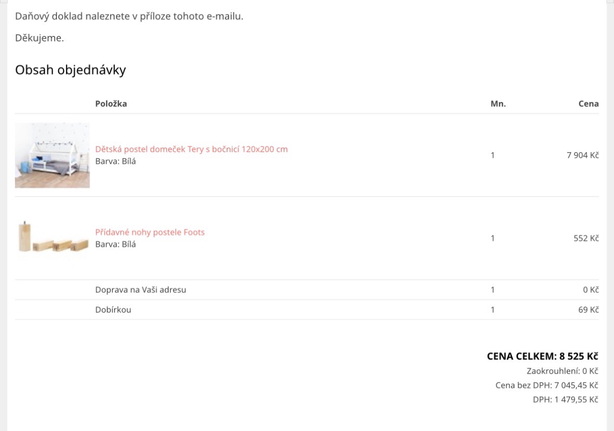This screenshot has height=431, width=614.
Task: Click the Mn. column header
Action: pyautogui.click(x=498, y=104)
